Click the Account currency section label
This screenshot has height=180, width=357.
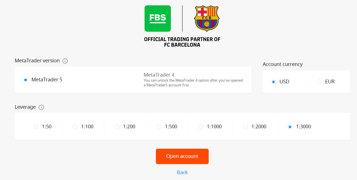[x=282, y=64]
